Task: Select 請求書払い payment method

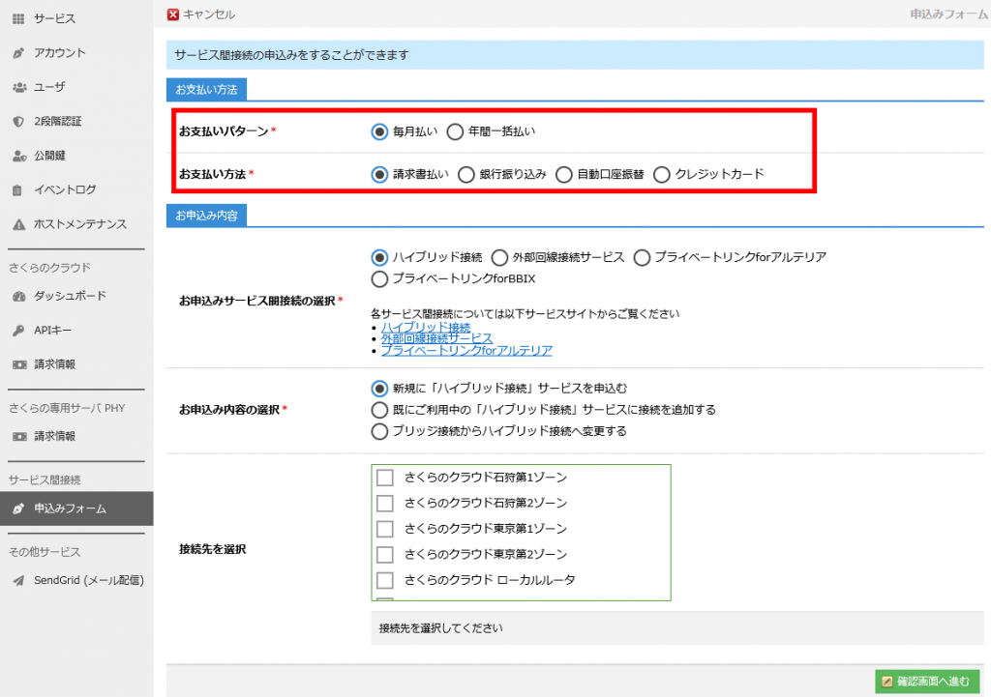Action: (379, 174)
